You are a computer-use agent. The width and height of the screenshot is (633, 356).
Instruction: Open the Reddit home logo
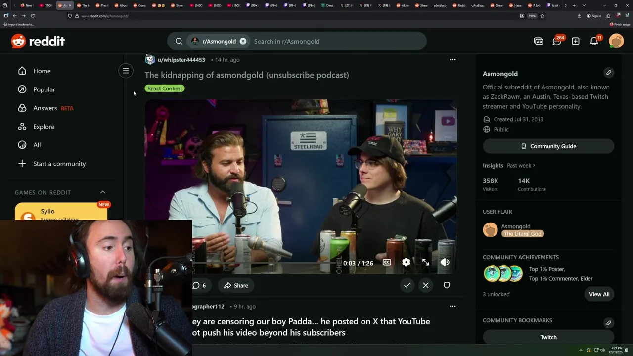tap(38, 41)
